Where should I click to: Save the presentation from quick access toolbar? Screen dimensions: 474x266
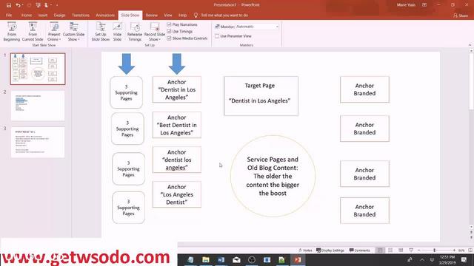[9, 5]
